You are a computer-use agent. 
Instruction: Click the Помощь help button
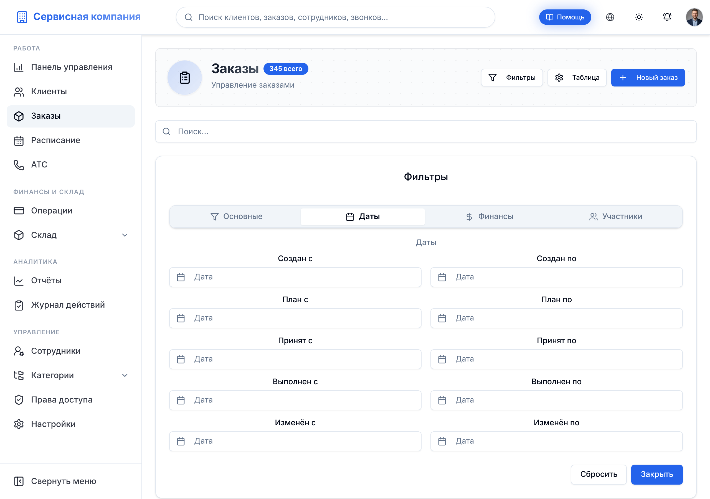565,17
